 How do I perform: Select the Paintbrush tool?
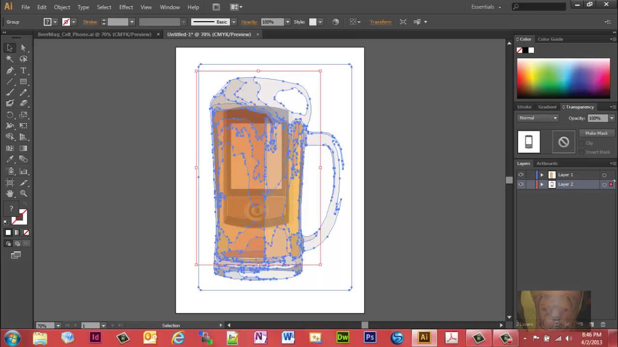[x=10, y=93]
